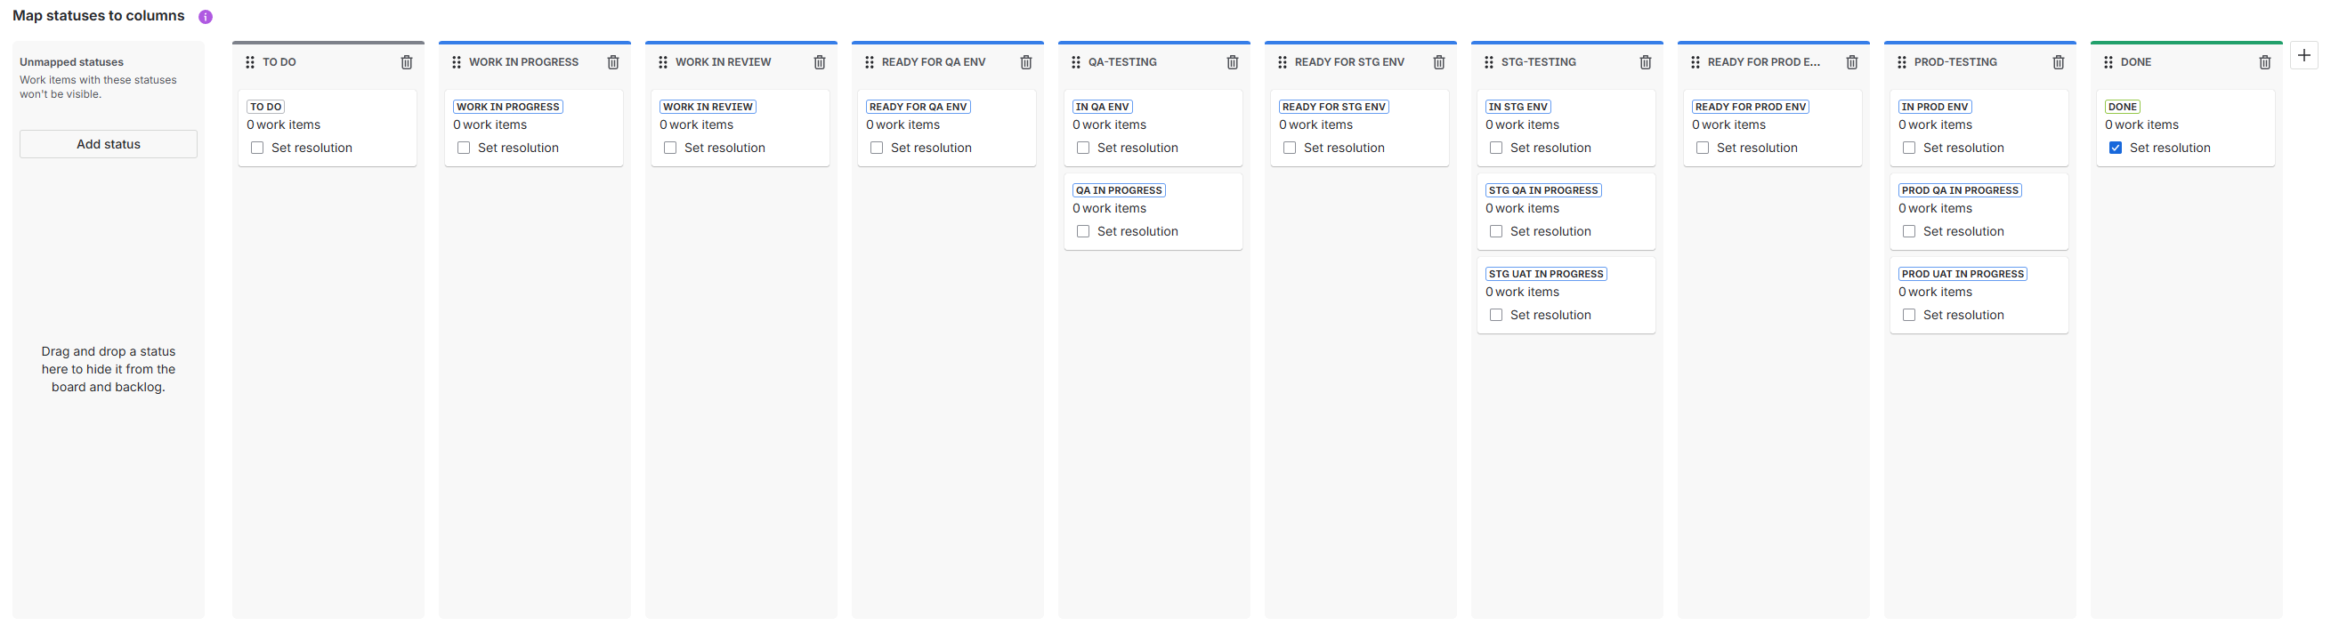
Task: Click the READY FOR STG ENV column title
Action: point(1349,62)
